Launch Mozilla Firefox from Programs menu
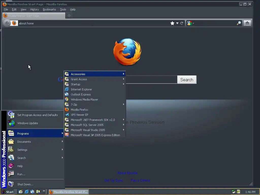Image resolution: width=260 pixels, height=195 pixels. [95, 110]
